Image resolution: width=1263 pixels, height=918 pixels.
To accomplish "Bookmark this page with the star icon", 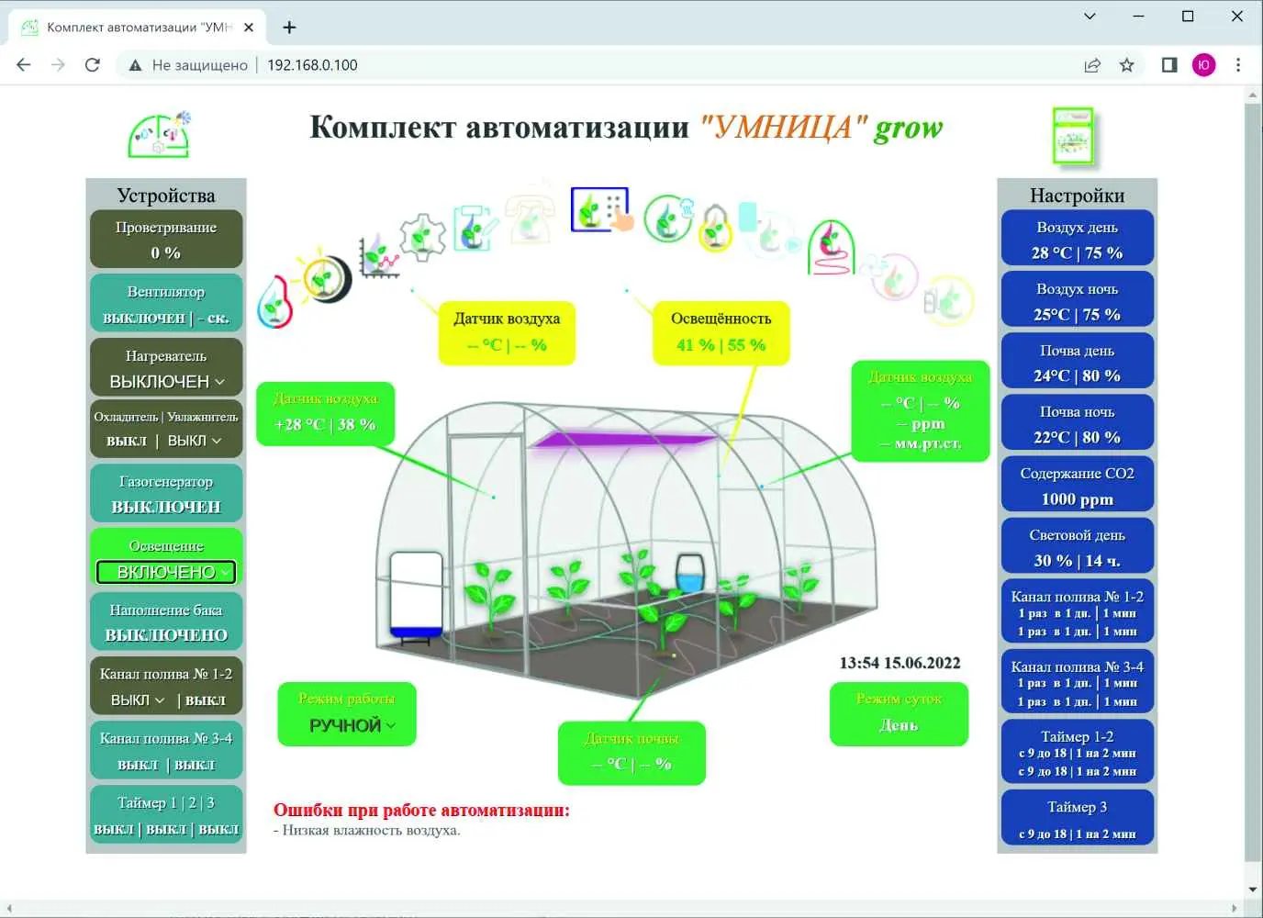I will coord(1127,65).
